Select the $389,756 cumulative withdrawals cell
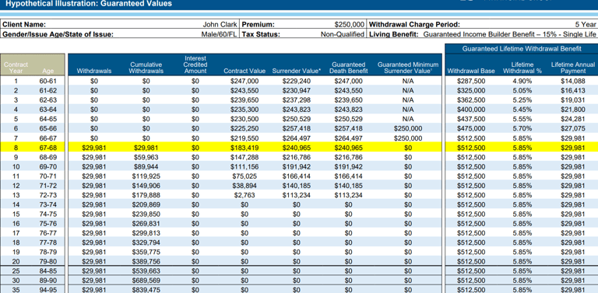This screenshot has width=598, height=293. (146, 261)
